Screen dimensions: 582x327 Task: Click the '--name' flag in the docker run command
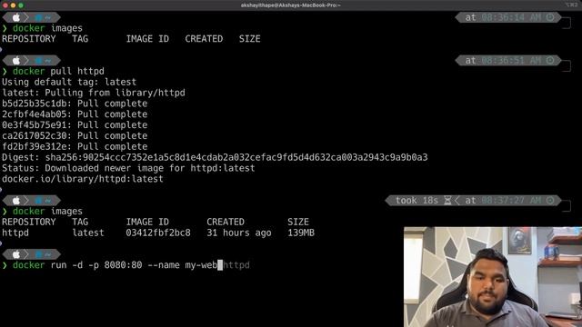click(x=164, y=265)
